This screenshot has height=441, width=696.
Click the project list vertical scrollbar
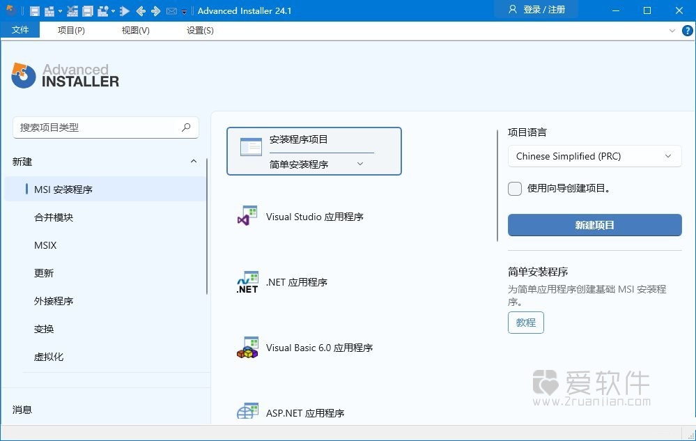pyautogui.click(x=497, y=185)
